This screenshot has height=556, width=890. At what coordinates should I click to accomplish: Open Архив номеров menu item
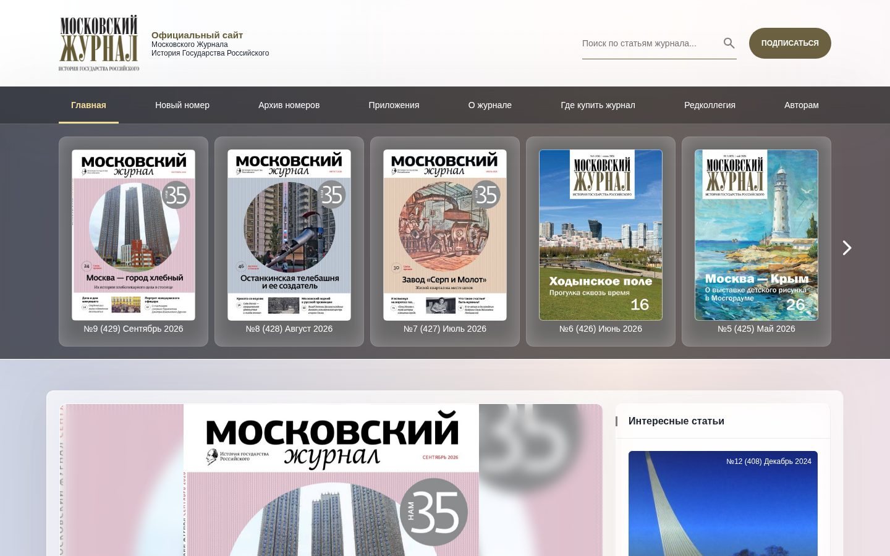pos(289,105)
